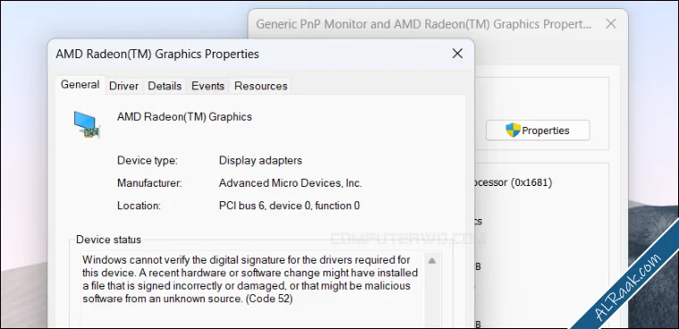
Task: Click the 'Display adapters' device type value
Action: tap(260, 160)
